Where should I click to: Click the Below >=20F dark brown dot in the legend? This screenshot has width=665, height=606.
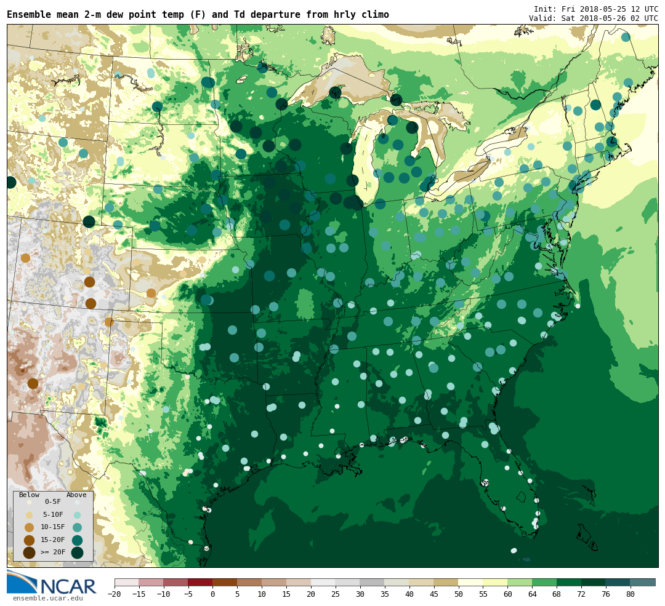click(30, 553)
